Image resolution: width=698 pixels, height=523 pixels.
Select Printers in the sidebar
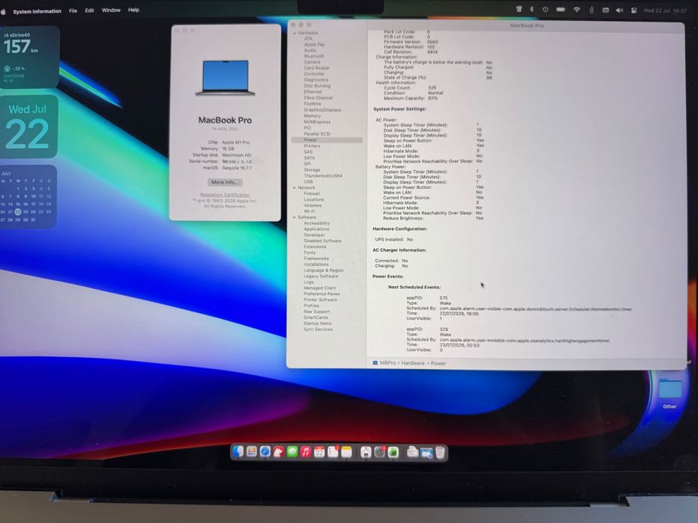click(312, 146)
